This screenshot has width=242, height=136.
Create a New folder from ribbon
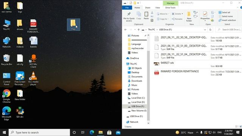(189, 17)
